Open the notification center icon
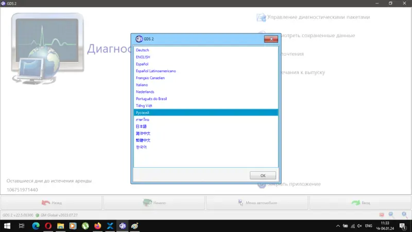 pos(402,226)
